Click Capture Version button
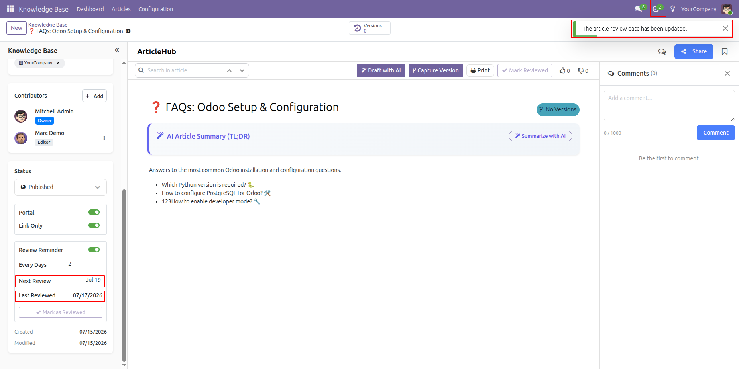Image resolution: width=739 pixels, height=369 pixels. (436, 70)
